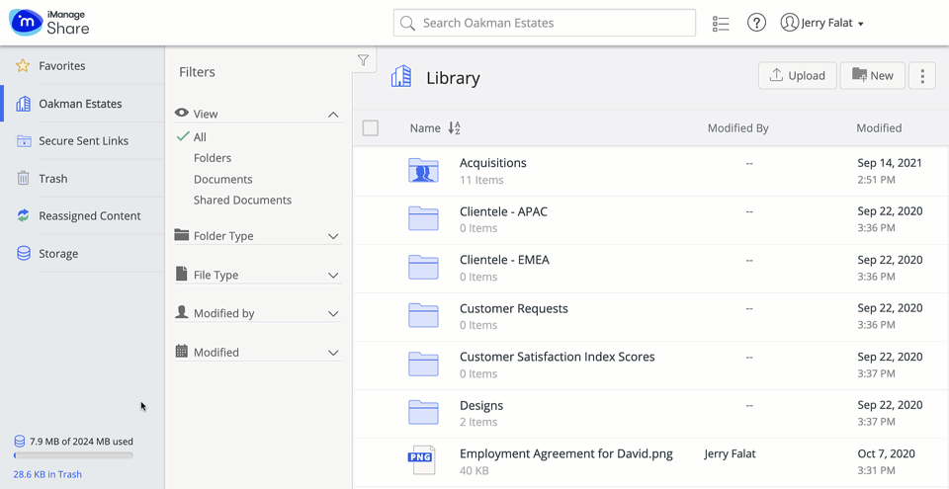Select the All view filter option
949x489 pixels.
pos(200,137)
